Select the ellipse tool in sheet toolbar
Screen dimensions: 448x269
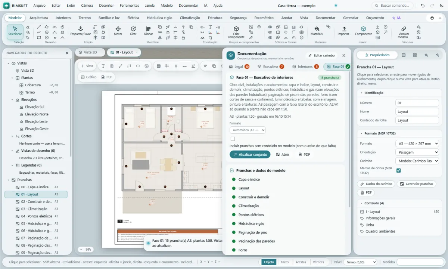tap(138, 66)
